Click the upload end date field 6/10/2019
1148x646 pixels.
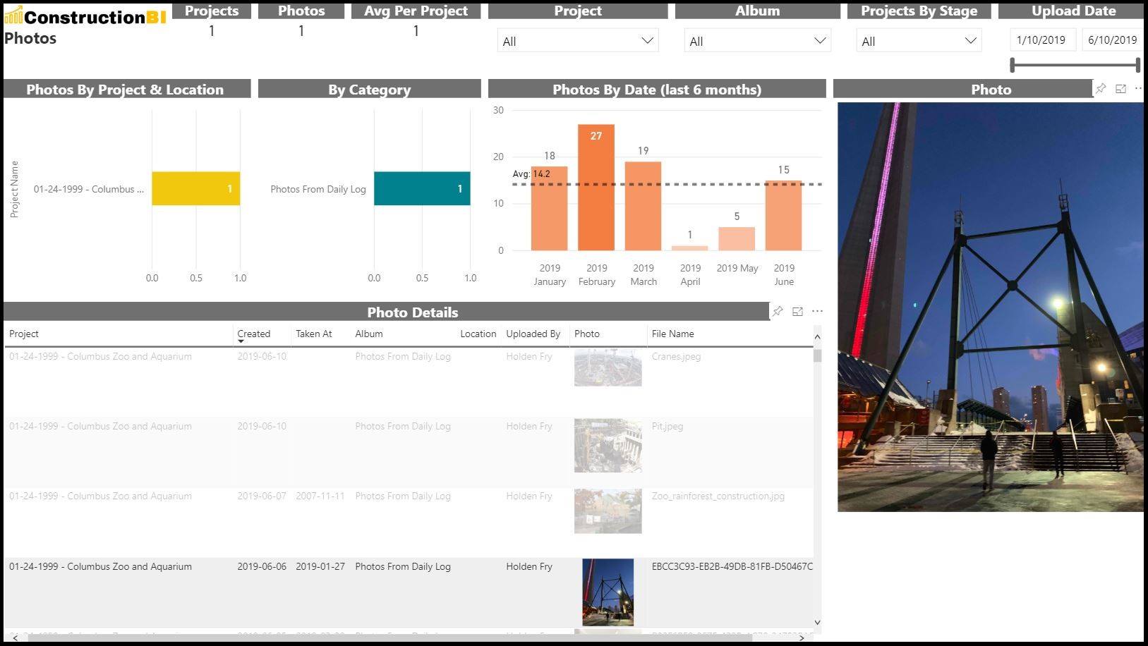[x=1112, y=40]
